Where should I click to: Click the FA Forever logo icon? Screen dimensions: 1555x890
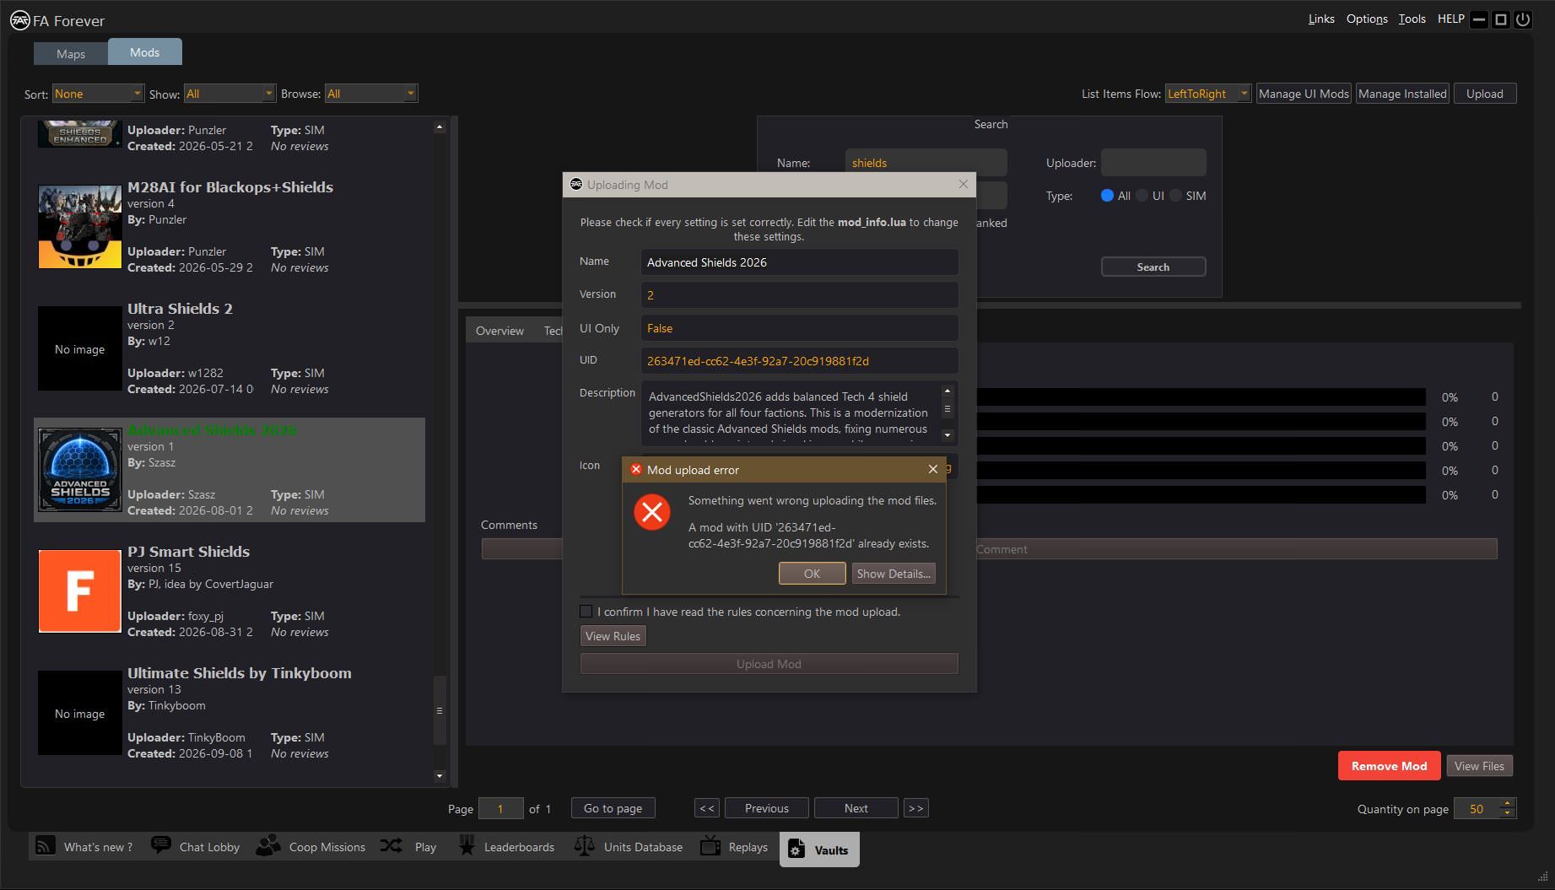pos(19,20)
